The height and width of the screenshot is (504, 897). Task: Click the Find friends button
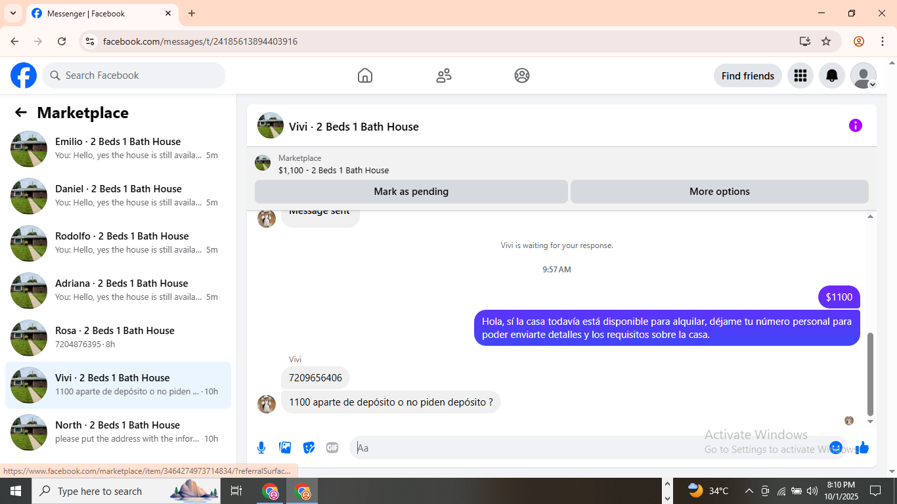coord(747,75)
